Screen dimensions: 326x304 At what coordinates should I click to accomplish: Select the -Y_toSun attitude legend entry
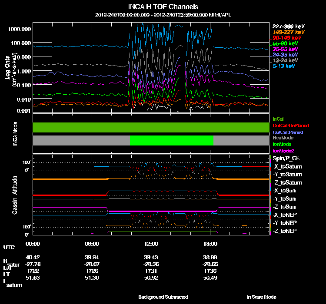284,198
